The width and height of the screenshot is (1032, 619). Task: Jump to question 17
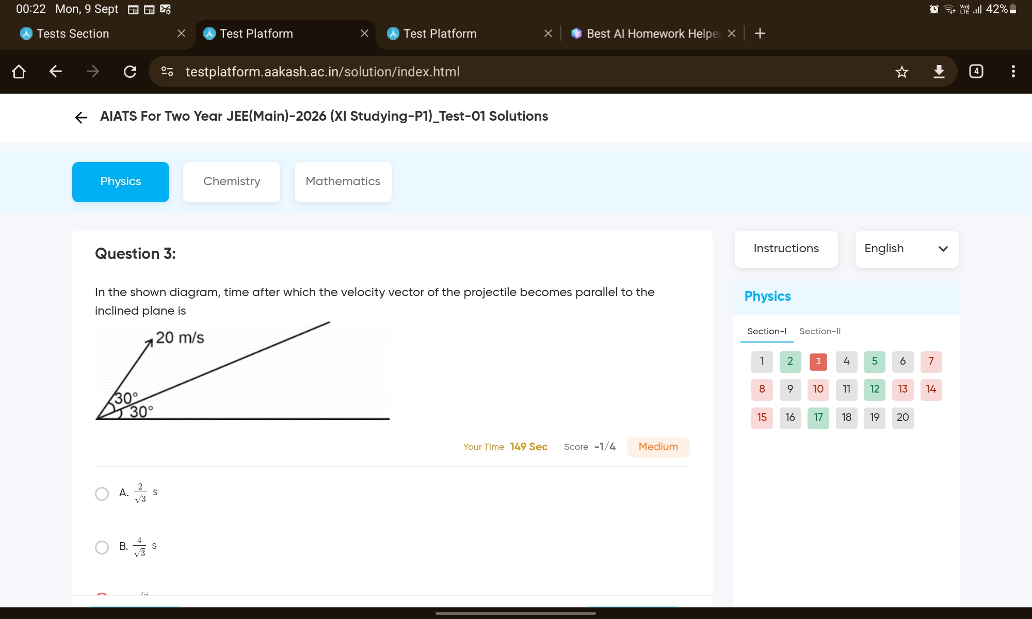(x=818, y=418)
